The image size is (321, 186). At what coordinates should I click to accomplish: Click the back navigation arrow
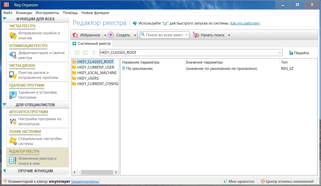77,53
